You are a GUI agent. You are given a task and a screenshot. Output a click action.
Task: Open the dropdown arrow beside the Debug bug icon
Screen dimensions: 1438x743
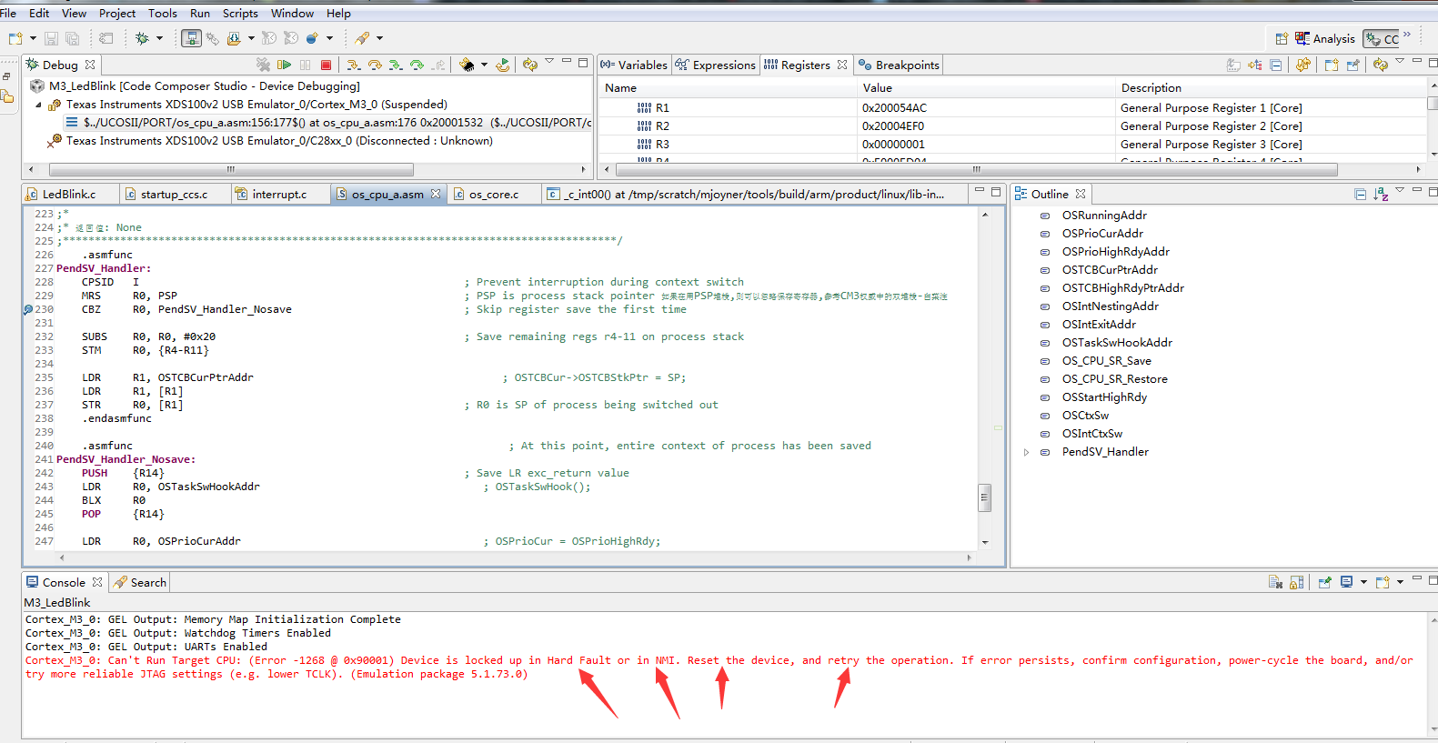(x=159, y=38)
